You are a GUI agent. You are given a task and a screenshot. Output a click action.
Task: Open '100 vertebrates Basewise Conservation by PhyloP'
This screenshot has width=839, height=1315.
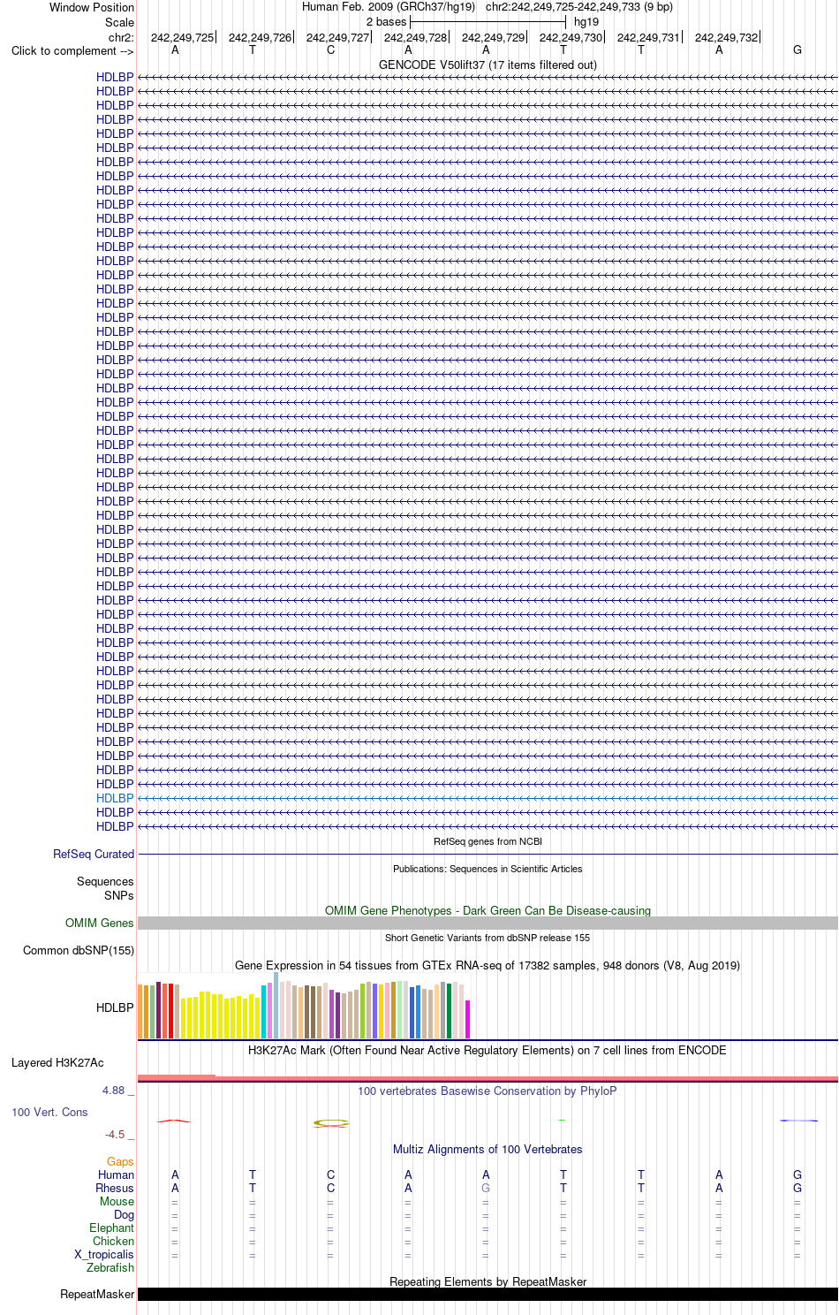(x=488, y=1091)
